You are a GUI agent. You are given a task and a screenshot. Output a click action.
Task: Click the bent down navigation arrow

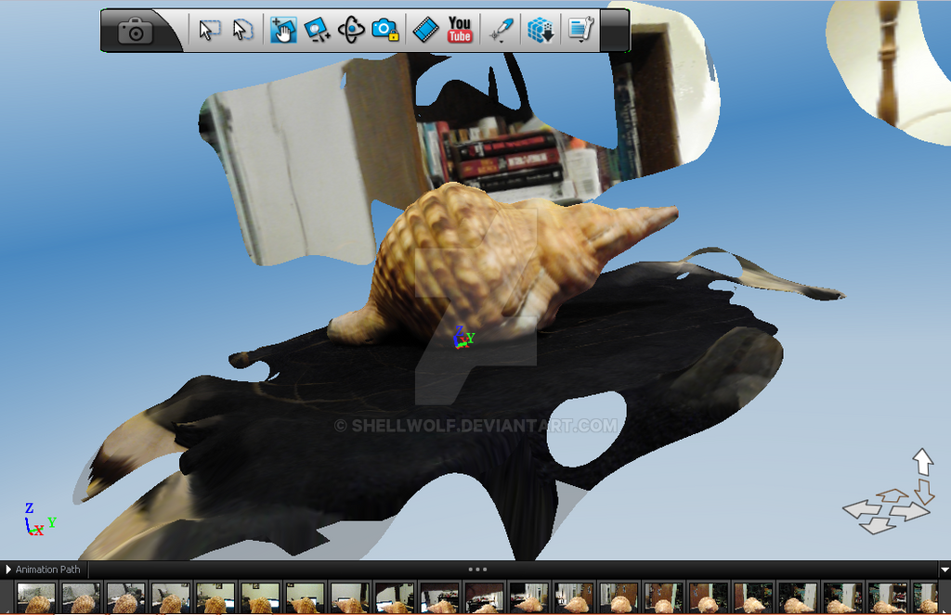point(924,492)
